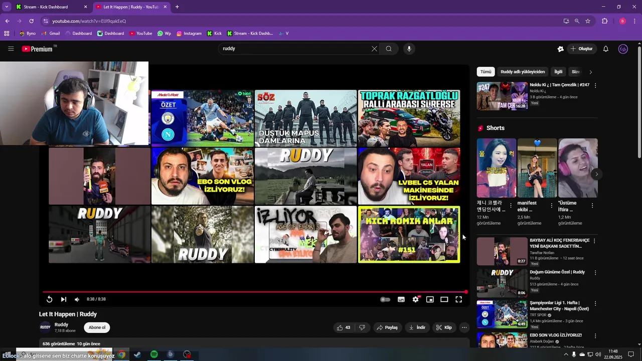Share the video via Paylaş
The width and height of the screenshot is (642, 361).
[387, 327]
